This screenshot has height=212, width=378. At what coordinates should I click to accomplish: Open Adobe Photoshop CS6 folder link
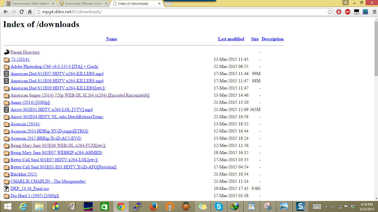pyautogui.click(x=55, y=67)
